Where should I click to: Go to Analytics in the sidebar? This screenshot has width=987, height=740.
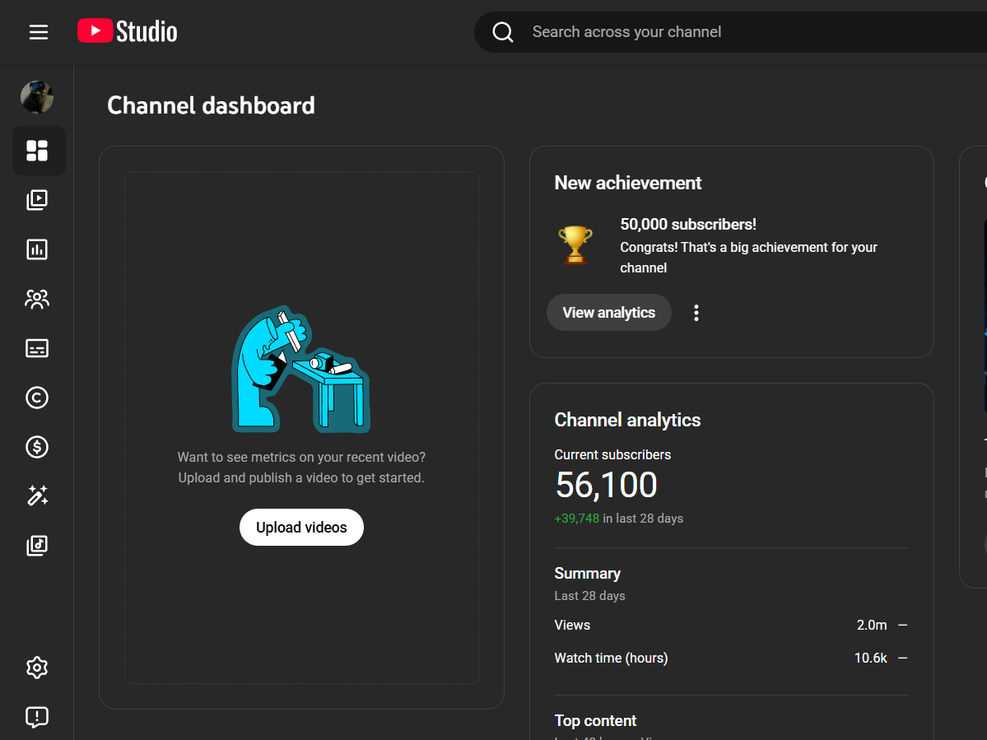click(37, 249)
